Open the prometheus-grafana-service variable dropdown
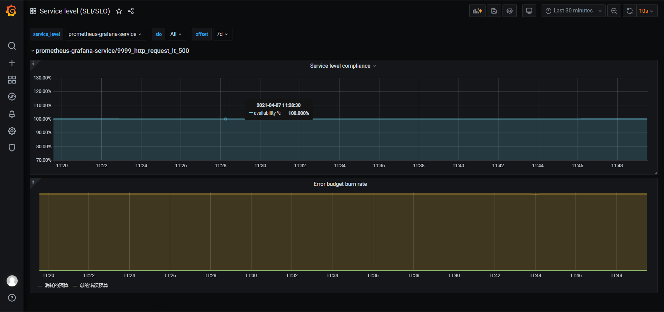This screenshot has width=664, height=312. [105, 34]
